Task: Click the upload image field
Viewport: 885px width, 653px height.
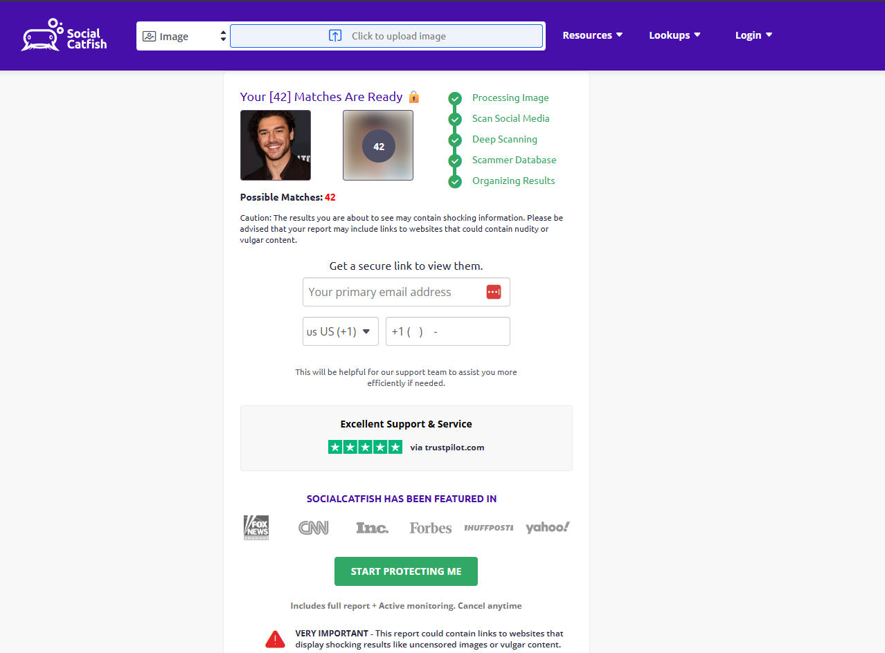Action: 386,36
